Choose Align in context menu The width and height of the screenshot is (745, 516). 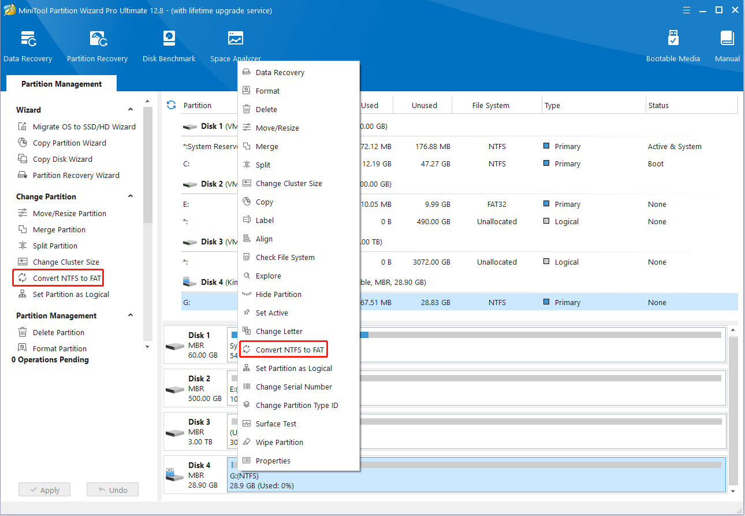299,239
